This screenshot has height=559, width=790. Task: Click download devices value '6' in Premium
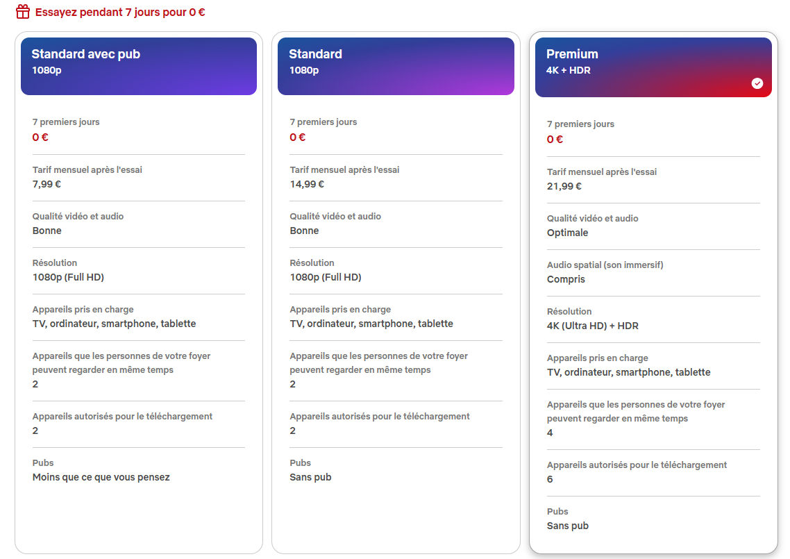[x=550, y=479]
